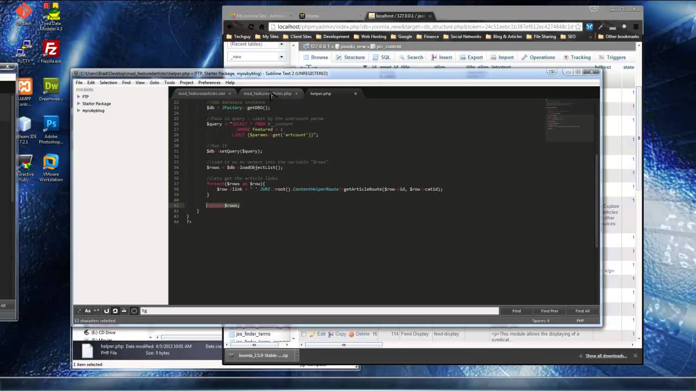The width and height of the screenshot is (696, 391).
Task: Expand the myrubyblog folder
Action: (x=79, y=111)
